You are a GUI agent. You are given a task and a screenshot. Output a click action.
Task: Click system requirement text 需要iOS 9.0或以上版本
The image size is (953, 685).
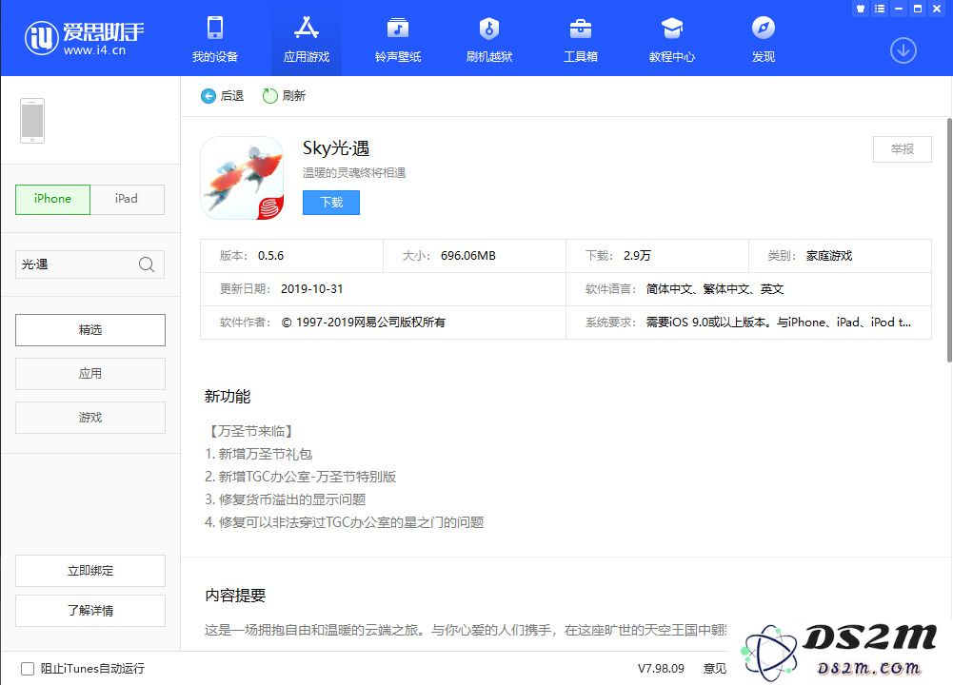tap(709, 323)
